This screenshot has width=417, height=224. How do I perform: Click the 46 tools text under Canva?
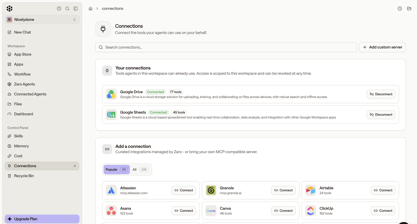pos(226,213)
